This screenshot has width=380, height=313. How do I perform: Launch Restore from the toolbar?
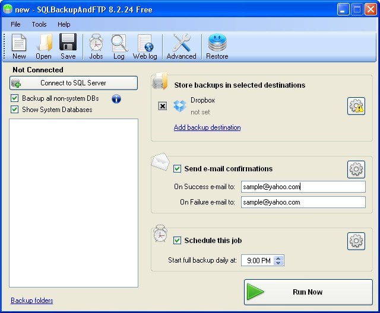217,46
